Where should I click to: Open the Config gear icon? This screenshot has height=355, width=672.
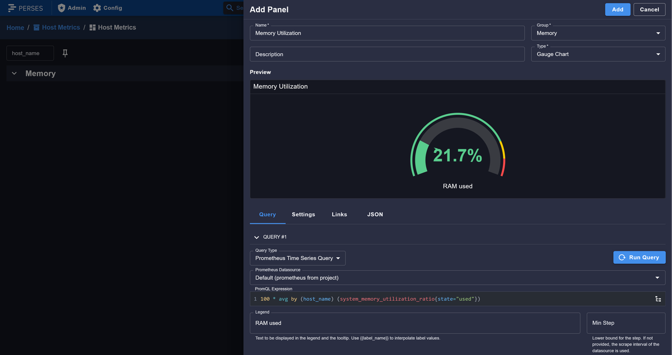(97, 8)
